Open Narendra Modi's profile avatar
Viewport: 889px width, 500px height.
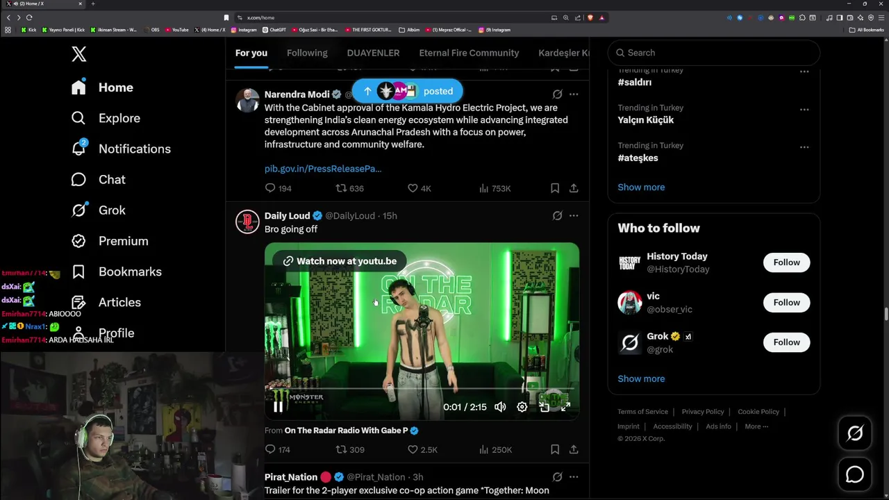pyautogui.click(x=247, y=100)
